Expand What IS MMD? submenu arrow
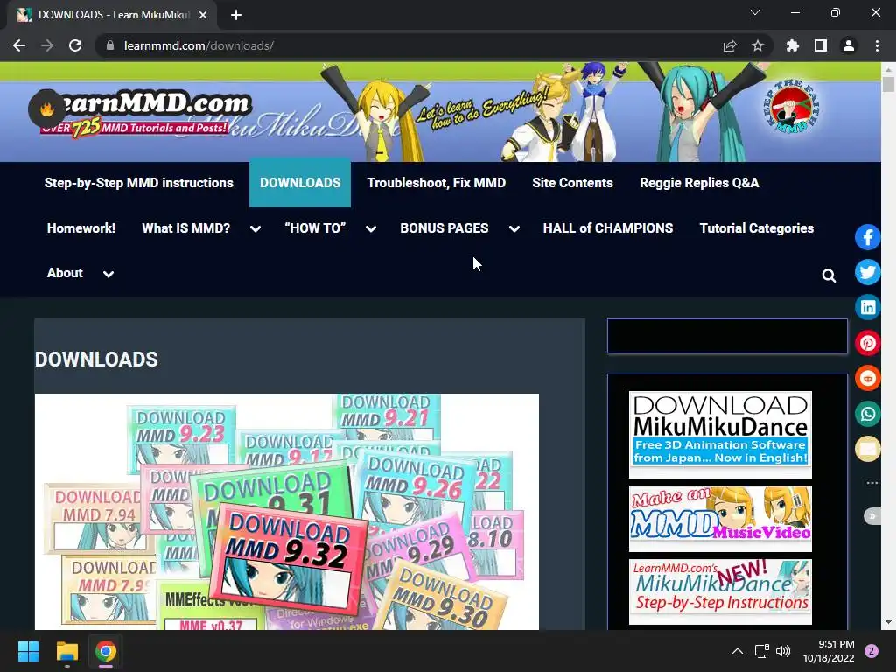Image resolution: width=896 pixels, height=672 pixels. [255, 228]
